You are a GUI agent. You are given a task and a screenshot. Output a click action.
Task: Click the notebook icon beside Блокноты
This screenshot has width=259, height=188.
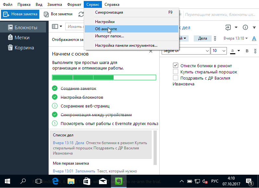(x=10, y=27)
